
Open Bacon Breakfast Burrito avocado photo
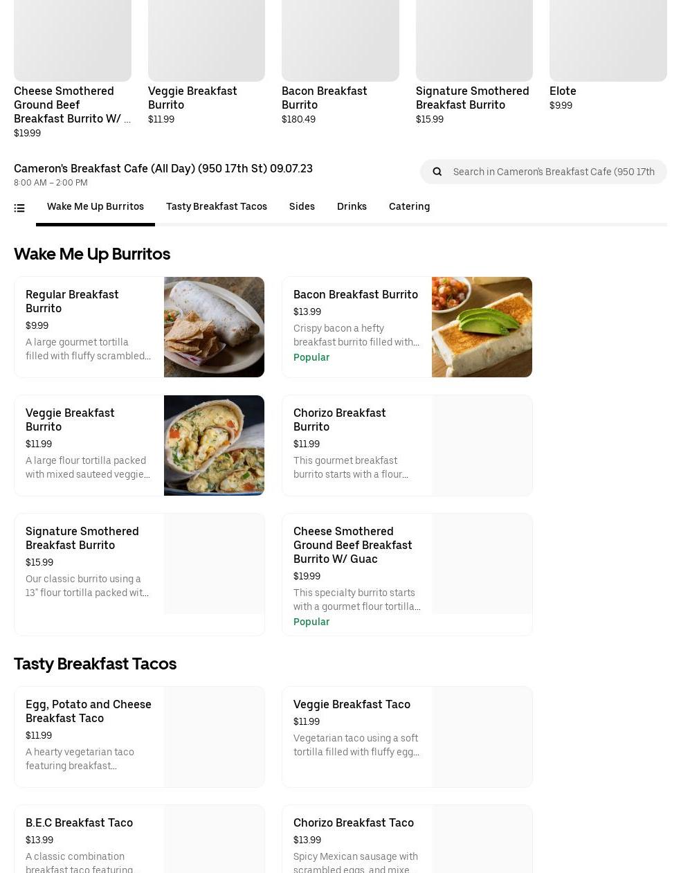click(482, 327)
